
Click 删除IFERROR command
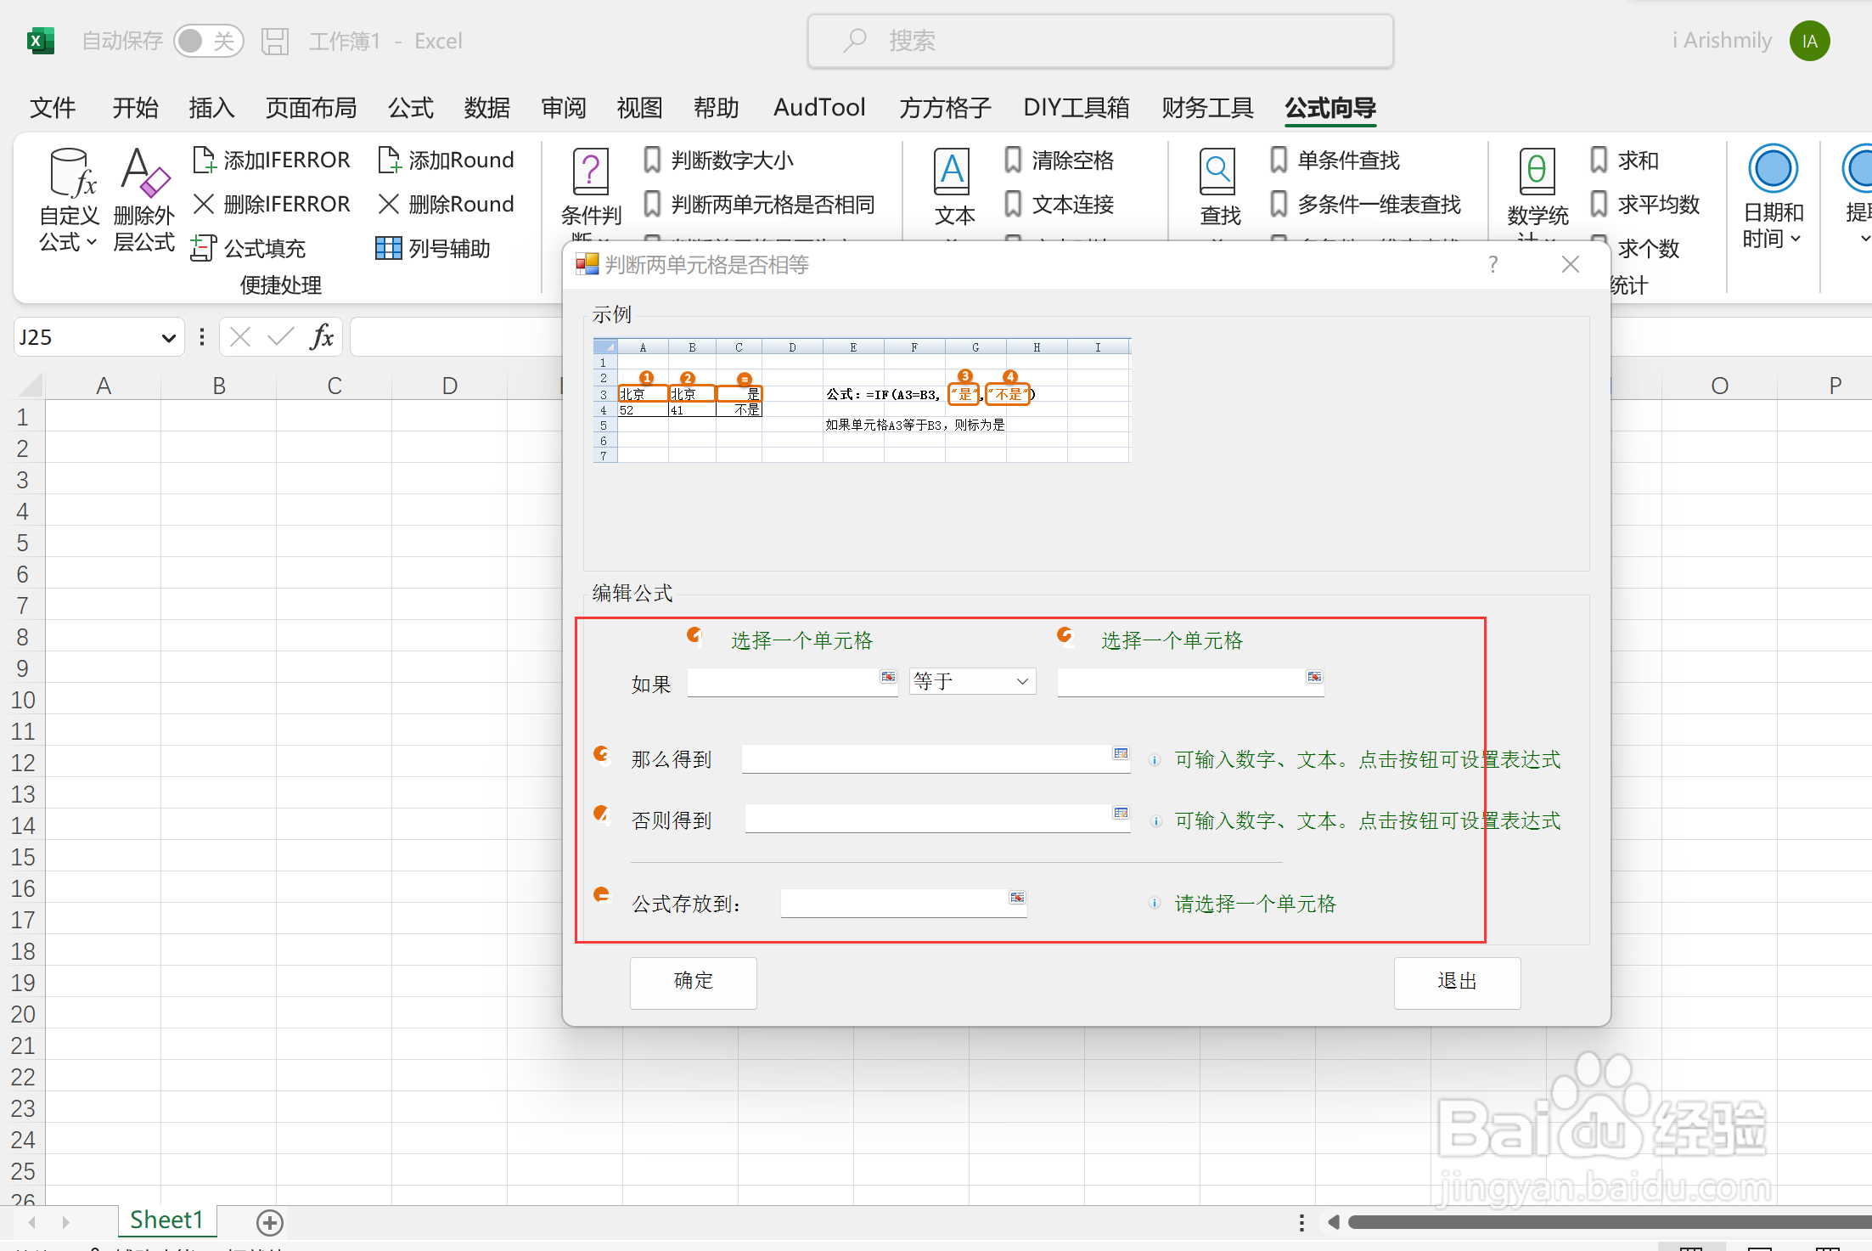tap(272, 204)
